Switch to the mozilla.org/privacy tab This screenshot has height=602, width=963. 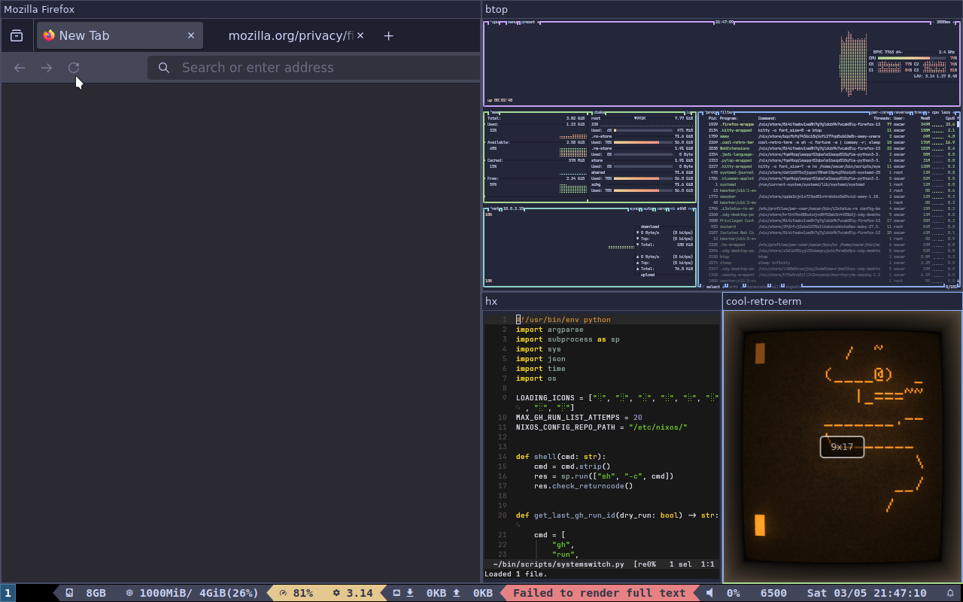pos(290,35)
